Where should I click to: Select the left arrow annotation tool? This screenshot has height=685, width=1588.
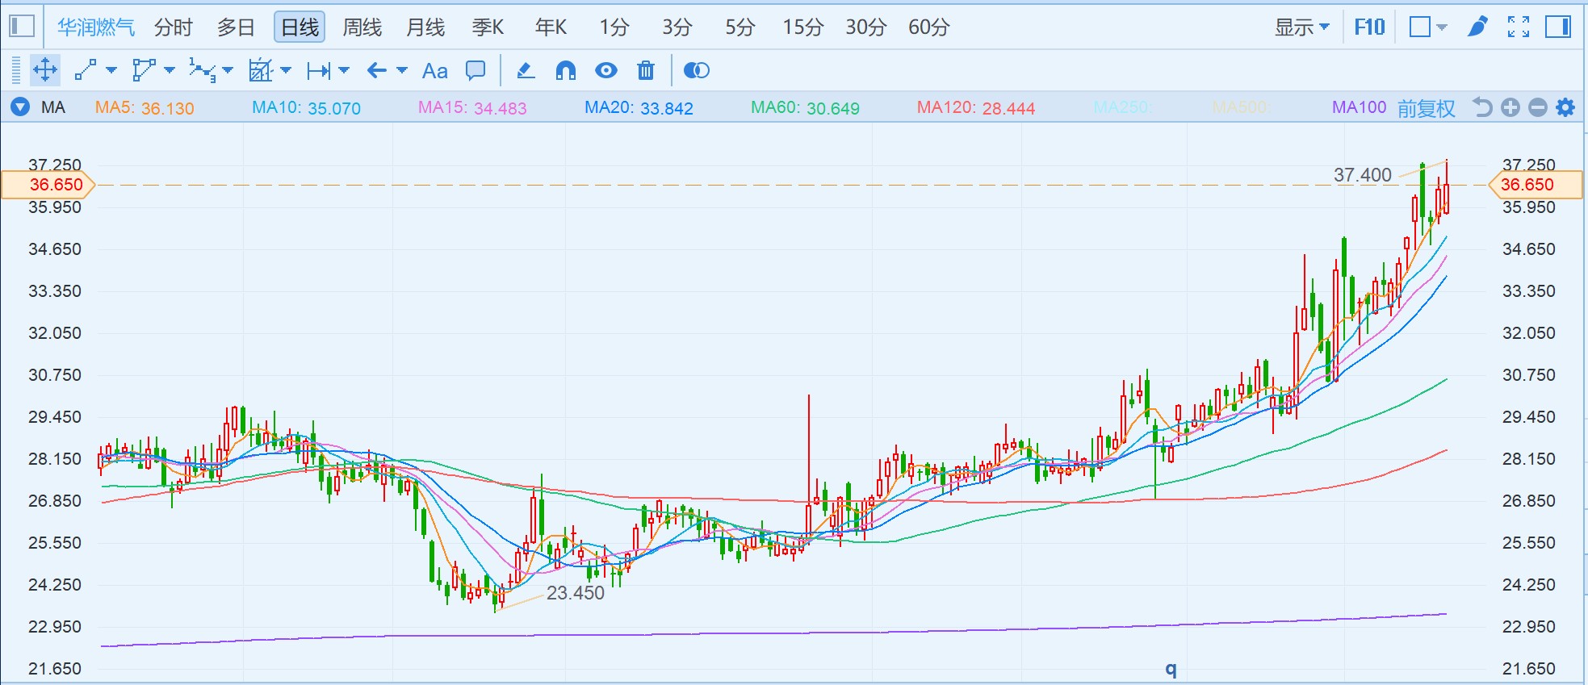click(377, 70)
